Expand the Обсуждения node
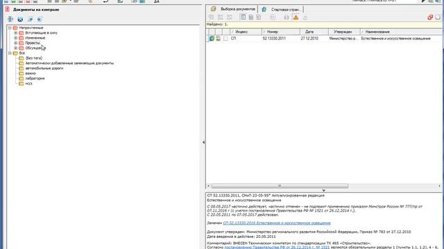The width and height of the screenshot is (444, 249). tap(15, 48)
